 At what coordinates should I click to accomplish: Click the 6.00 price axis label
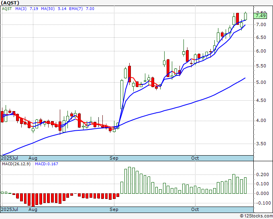click(261, 51)
